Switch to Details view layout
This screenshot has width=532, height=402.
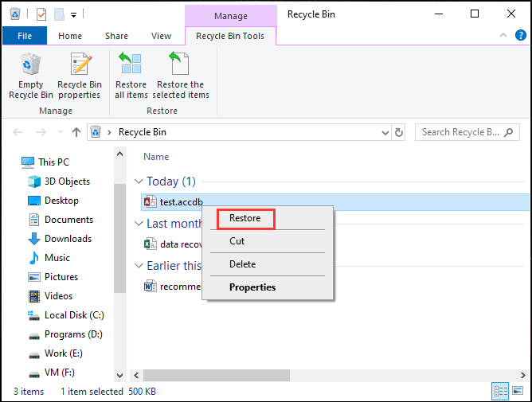tap(500, 391)
